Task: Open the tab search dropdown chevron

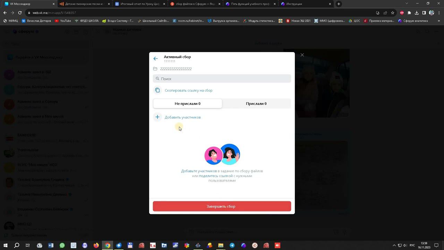Action: pos(407,4)
